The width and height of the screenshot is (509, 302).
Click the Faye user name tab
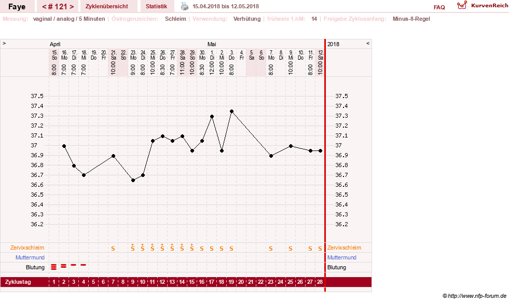[x=17, y=7]
